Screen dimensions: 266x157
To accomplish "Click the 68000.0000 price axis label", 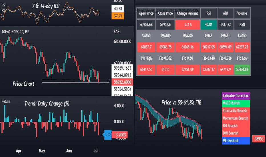I will pyautogui.click(x=122, y=42).
